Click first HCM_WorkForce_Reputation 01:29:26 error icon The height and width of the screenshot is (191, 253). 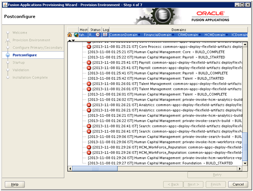(x=89, y=147)
